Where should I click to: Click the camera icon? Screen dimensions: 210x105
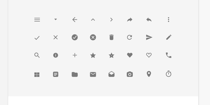[130, 74]
